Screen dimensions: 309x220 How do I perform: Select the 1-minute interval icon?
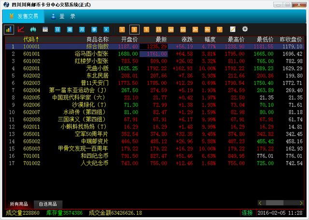122,30
